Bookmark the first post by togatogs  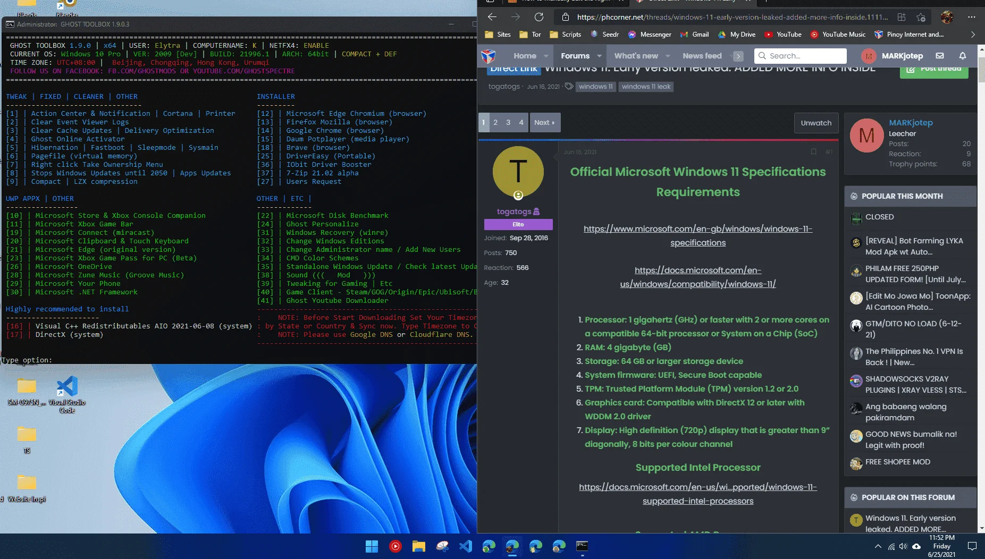(x=813, y=152)
